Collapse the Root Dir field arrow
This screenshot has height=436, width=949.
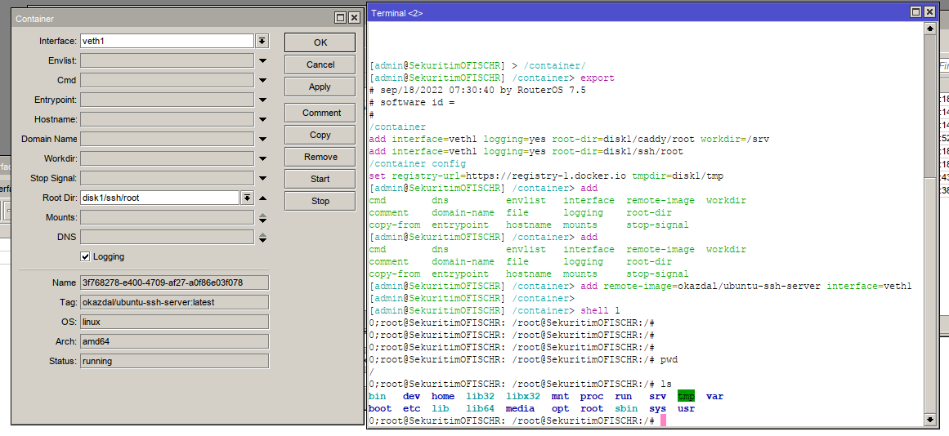(262, 198)
